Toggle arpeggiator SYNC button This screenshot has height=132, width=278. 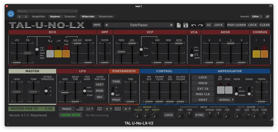point(229,90)
